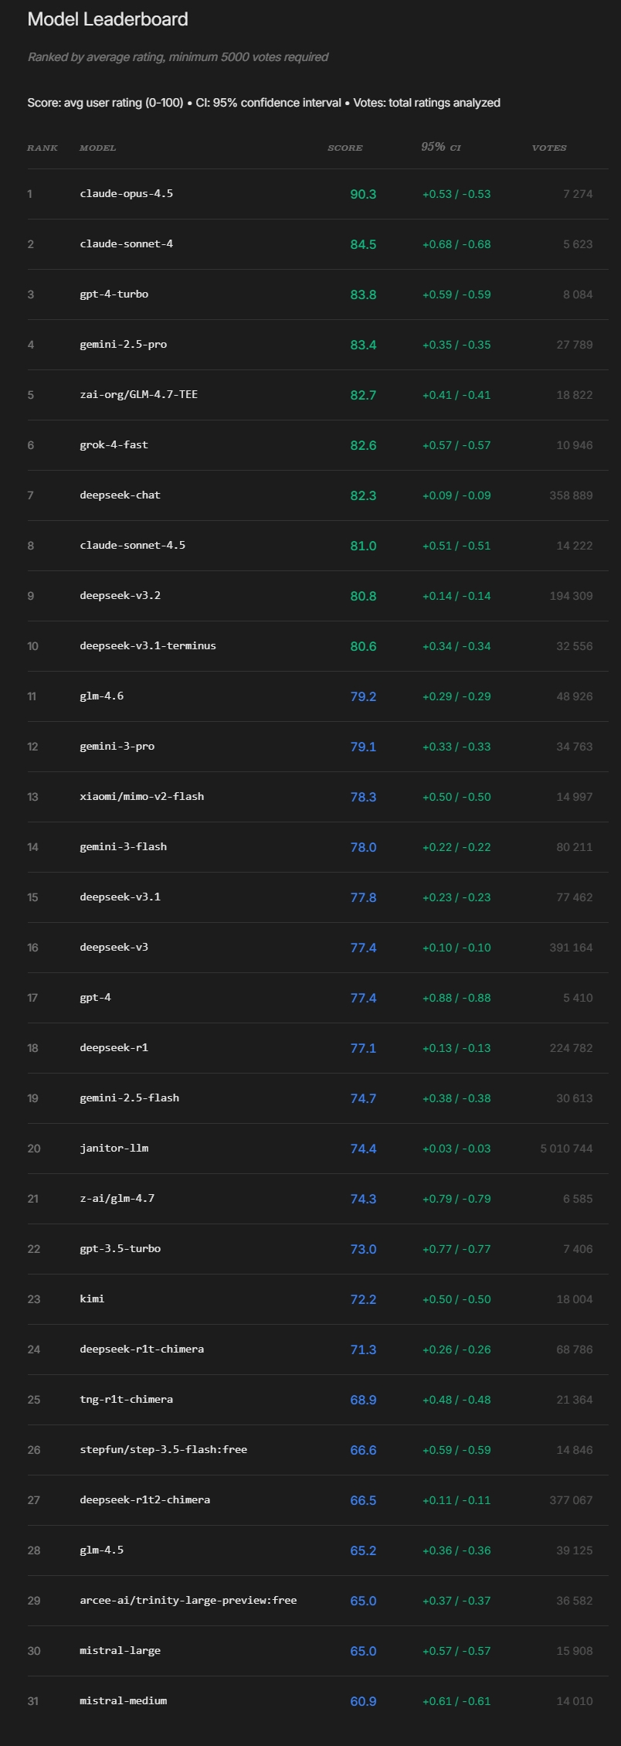Click the janitor-llm model name
Viewport: 621px width, 1746px height.
point(114,1149)
